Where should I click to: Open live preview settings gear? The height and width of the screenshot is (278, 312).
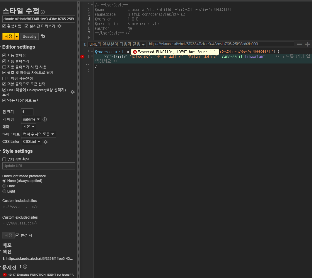(x=59, y=26)
